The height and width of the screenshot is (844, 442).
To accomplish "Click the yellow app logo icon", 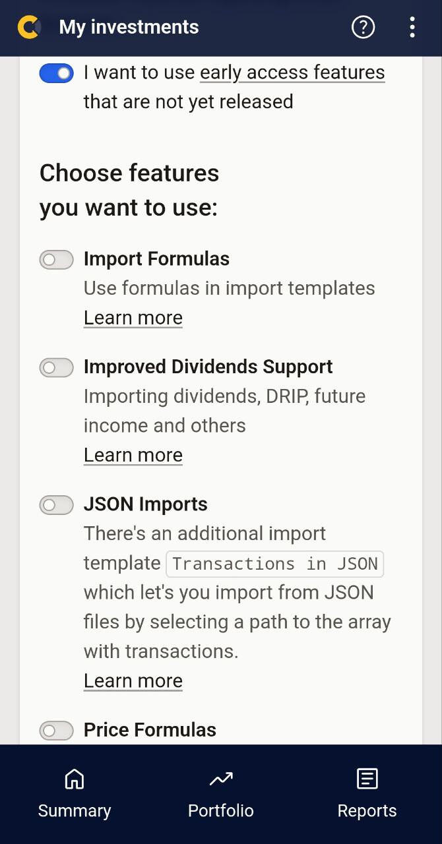I will pyautogui.click(x=29, y=27).
